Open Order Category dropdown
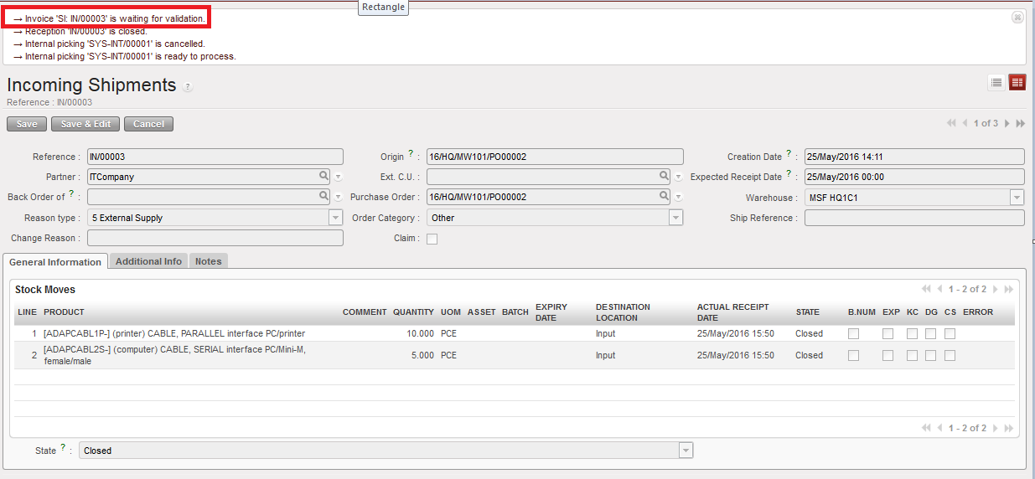1035x479 pixels. click(x=675, y=218)
